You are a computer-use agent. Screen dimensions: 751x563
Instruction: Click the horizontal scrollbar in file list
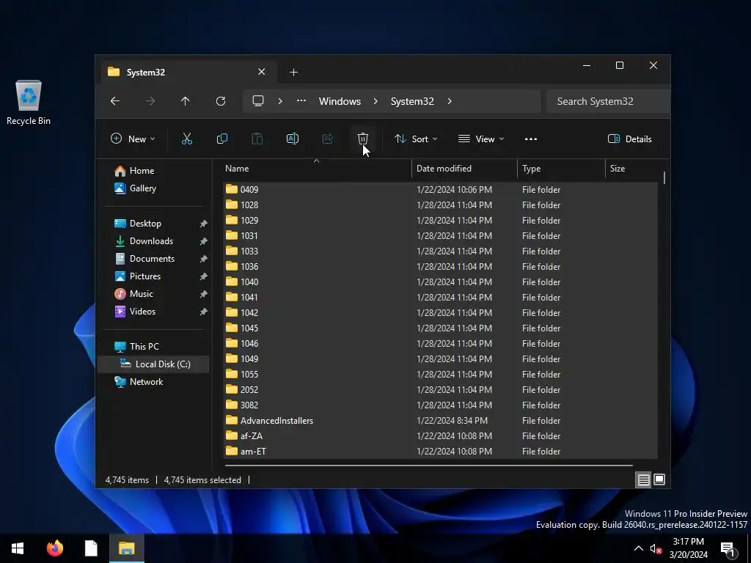(428, 465)
